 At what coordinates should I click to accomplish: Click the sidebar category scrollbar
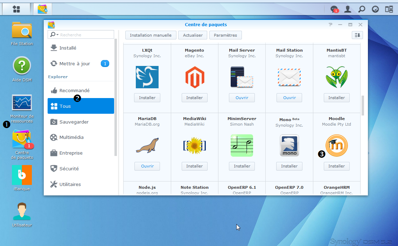(116, 97)
